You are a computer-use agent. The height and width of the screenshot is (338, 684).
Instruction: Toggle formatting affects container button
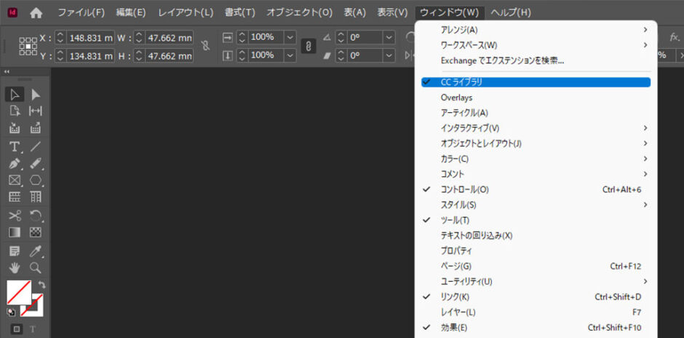[x=17, y=329]
